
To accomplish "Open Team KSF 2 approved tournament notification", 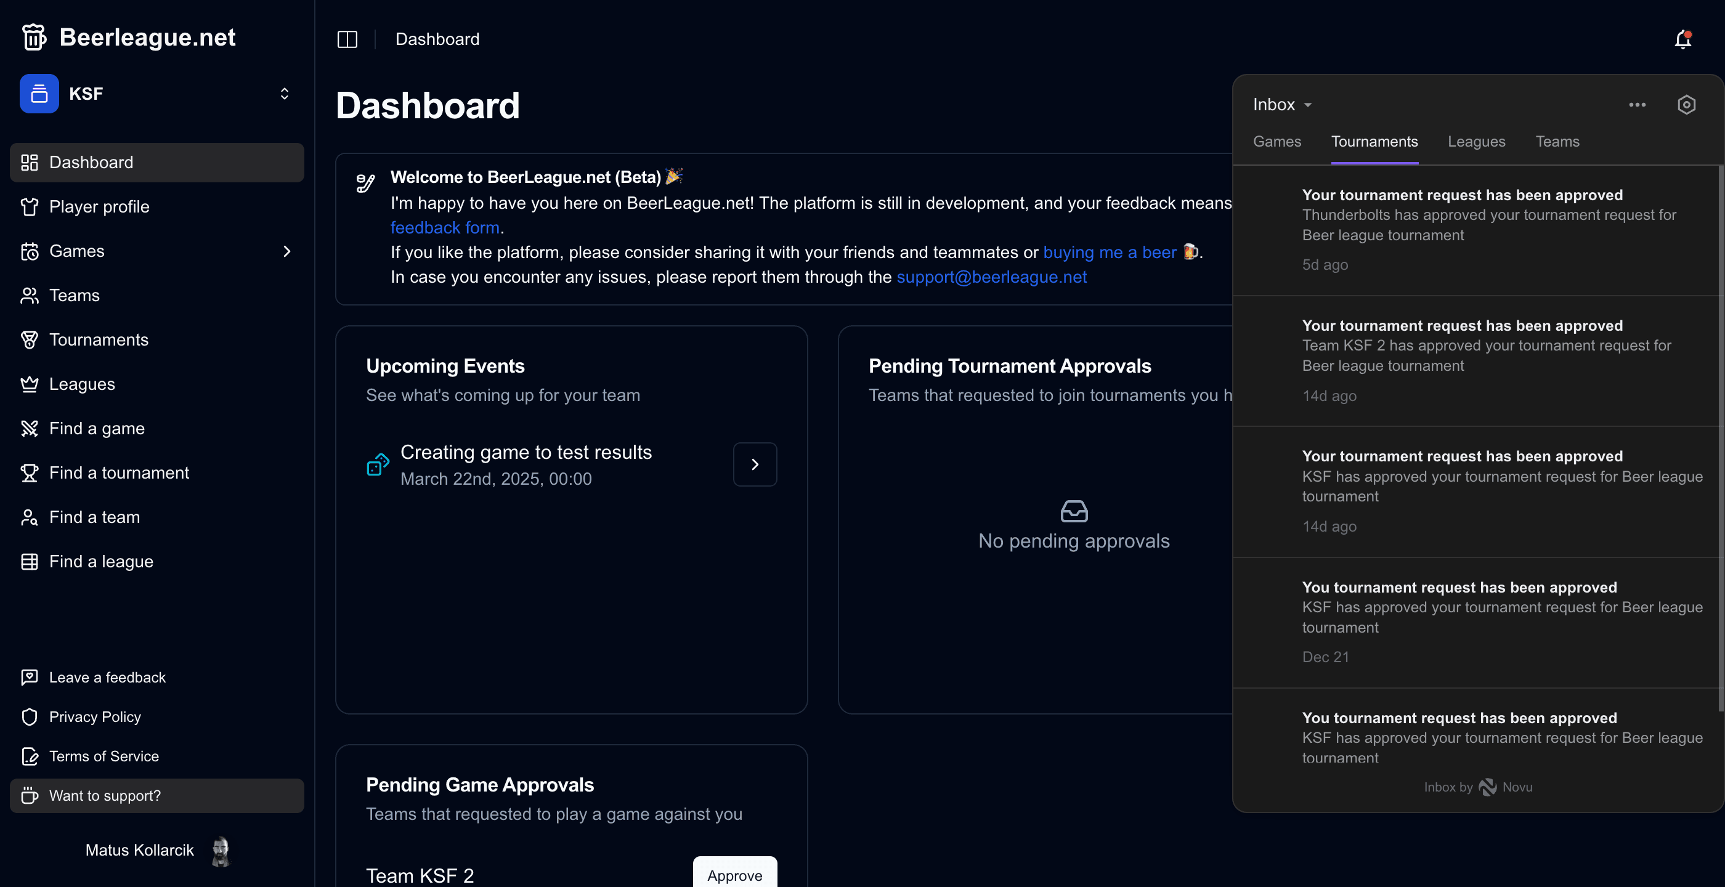I will [x=1475, y=362].
